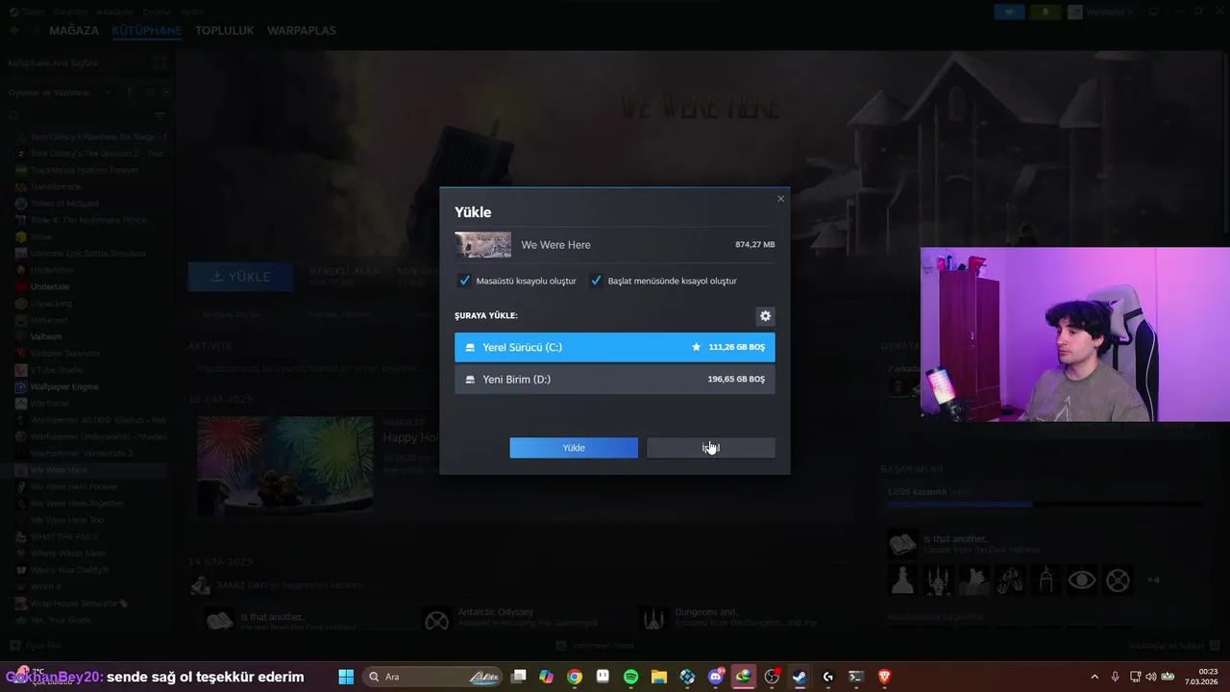1230x692 pixels.
Task: Click the Steam taskbar icon
Action: coord(799,677)
